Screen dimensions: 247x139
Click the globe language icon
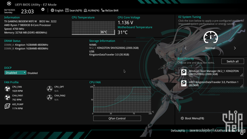coord(52,10)
